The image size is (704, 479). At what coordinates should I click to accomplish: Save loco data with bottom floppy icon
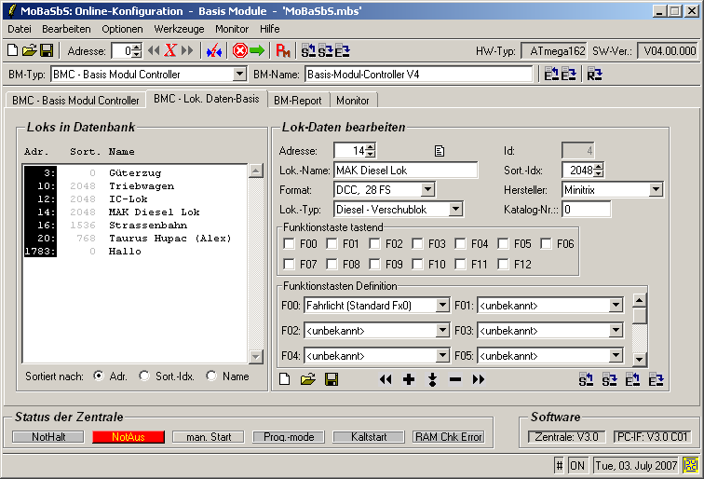click(x=332, y=379)
